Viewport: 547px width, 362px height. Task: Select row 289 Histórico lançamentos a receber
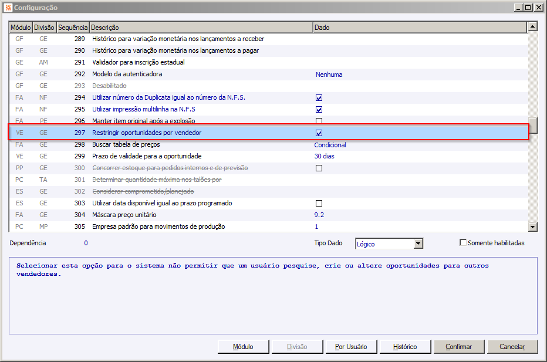[268, 39]
